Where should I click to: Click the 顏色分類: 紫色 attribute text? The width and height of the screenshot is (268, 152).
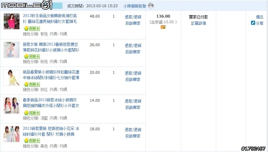click(x=35, y=34)
